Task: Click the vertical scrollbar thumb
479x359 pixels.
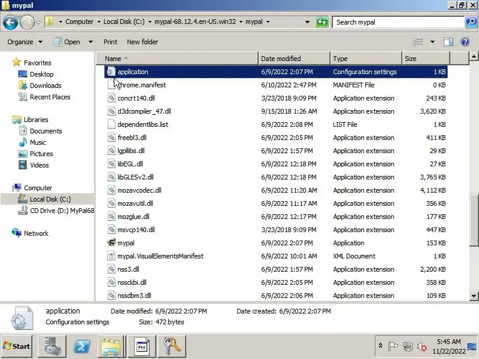Action: [474, 220]
